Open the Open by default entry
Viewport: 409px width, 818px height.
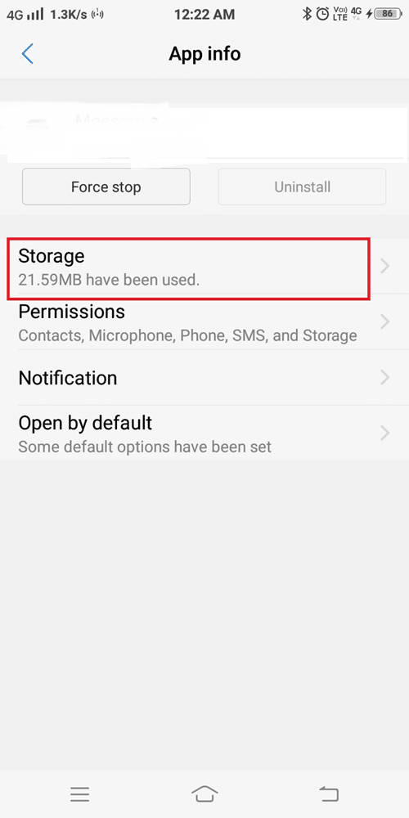pyautogui.click(x=204, y=433)
